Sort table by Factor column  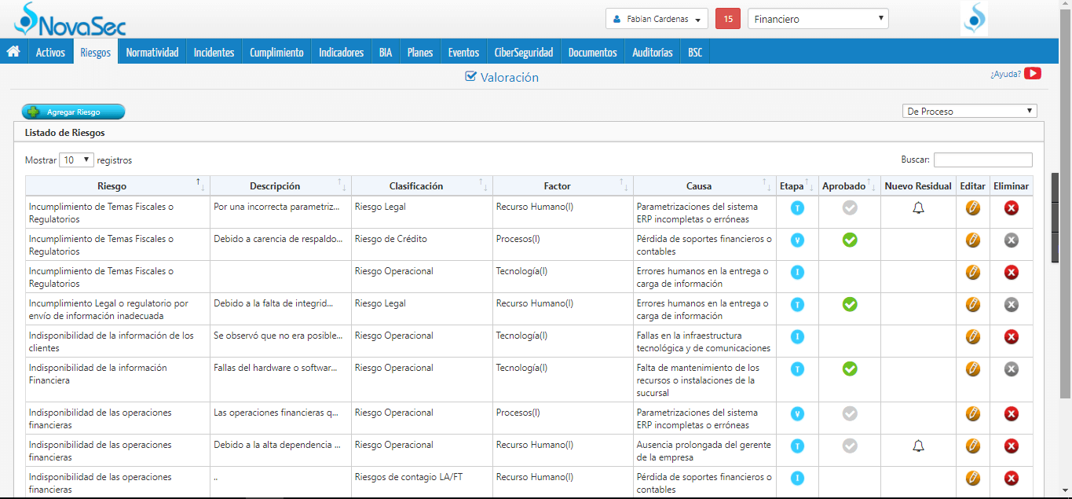pos(562,186)
